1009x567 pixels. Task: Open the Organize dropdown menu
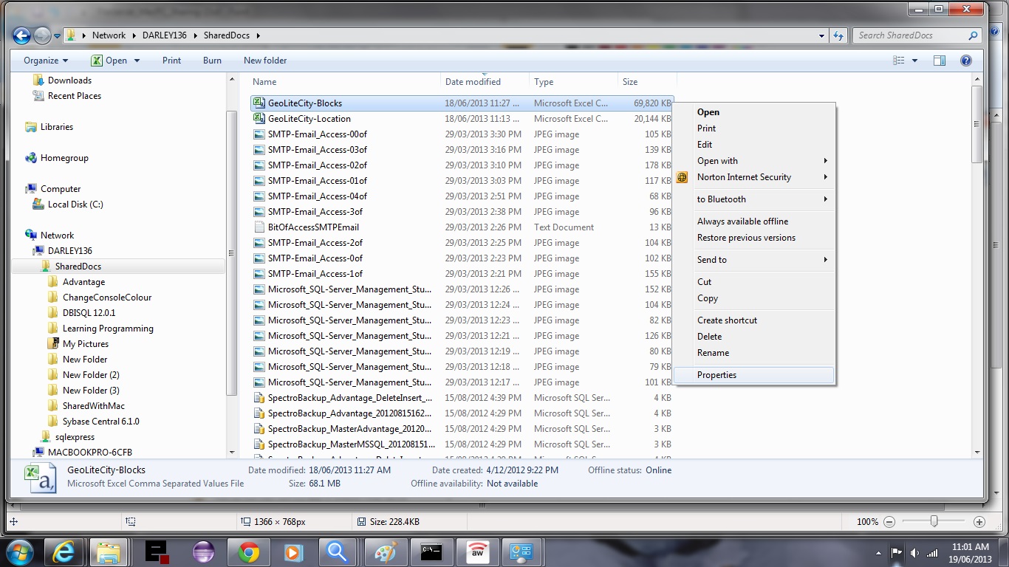(x=46, y=61)
